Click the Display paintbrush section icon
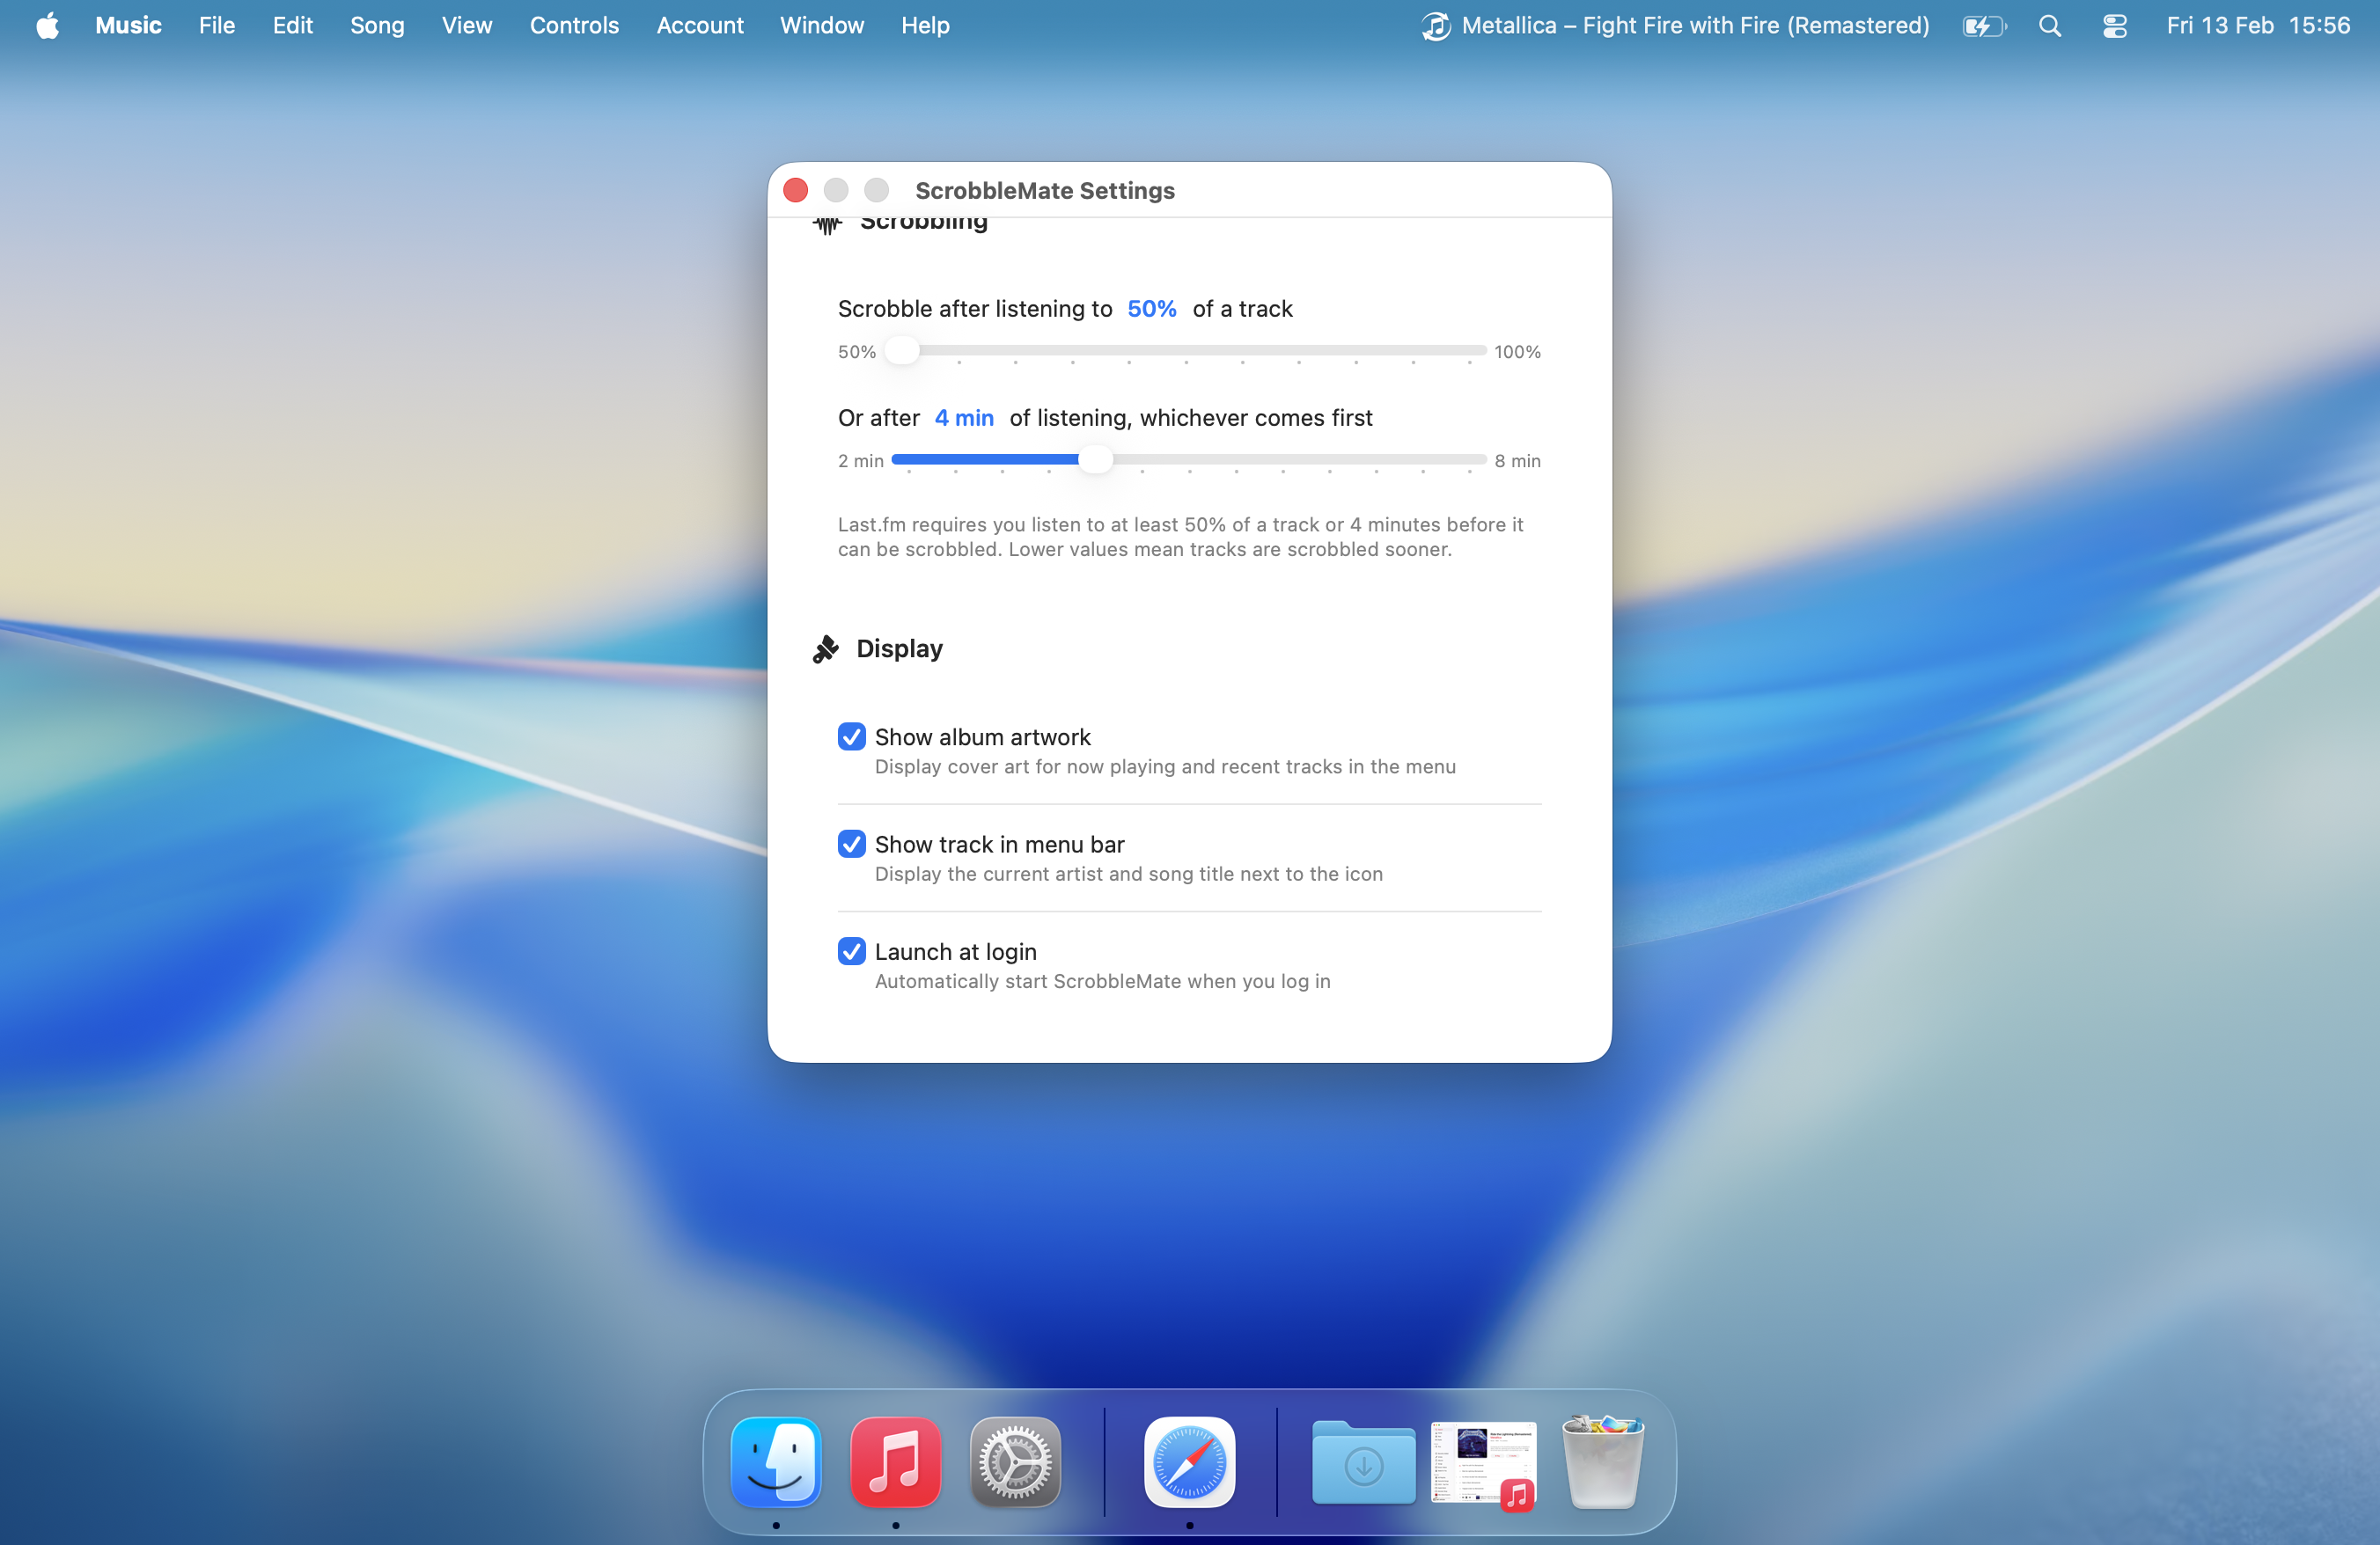2380x1545 pixels. [826, 648]
